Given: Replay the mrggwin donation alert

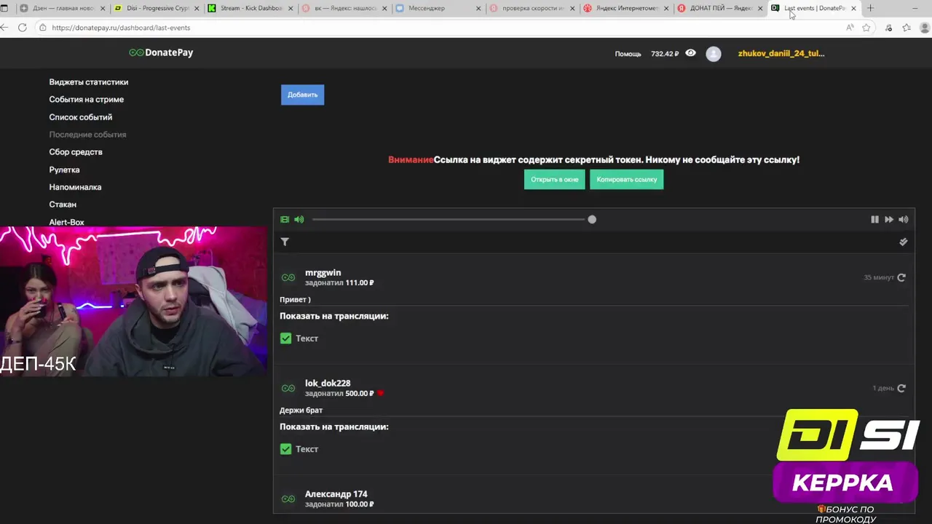Looking at the screenshot, I should (901, 277).
